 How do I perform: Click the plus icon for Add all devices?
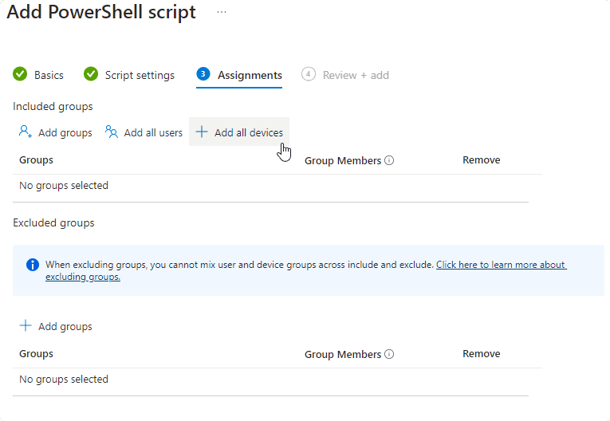click(x=202, y=132)
